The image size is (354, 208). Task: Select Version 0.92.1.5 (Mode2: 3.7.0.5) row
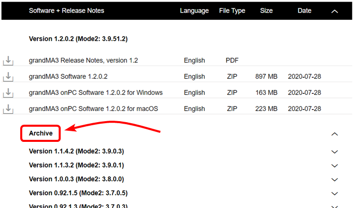(x=78, y=193)
